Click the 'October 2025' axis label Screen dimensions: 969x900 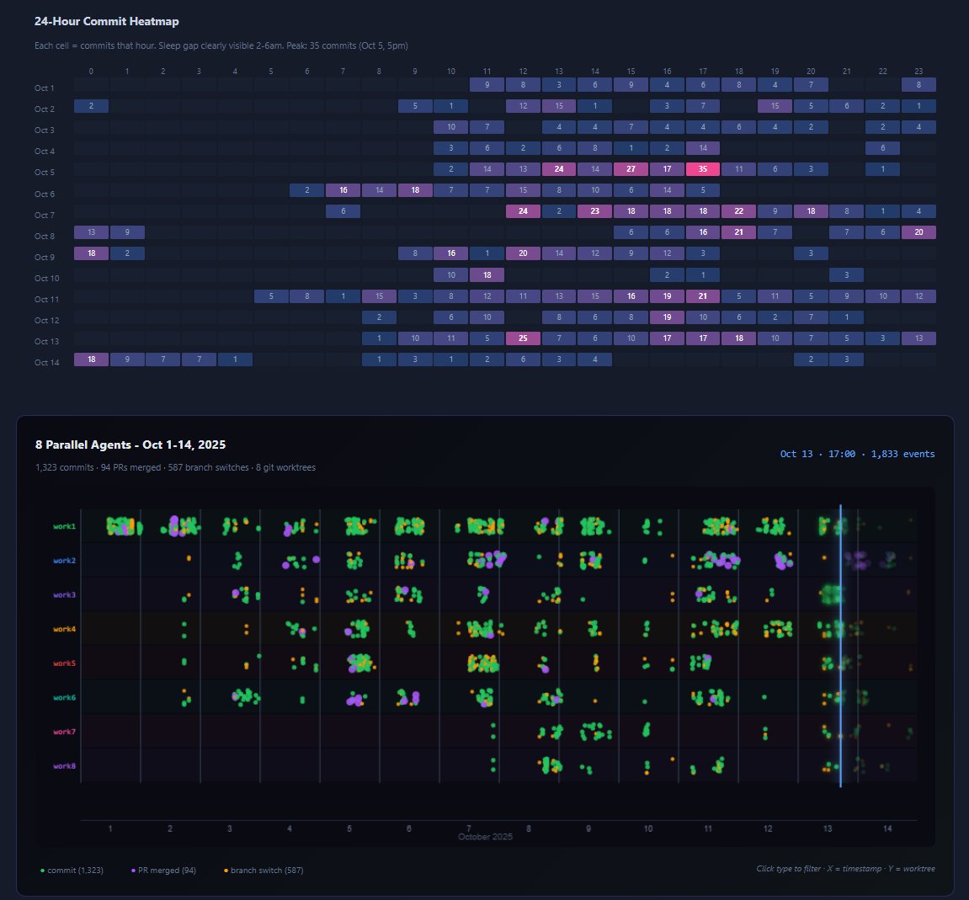(485, 836)
